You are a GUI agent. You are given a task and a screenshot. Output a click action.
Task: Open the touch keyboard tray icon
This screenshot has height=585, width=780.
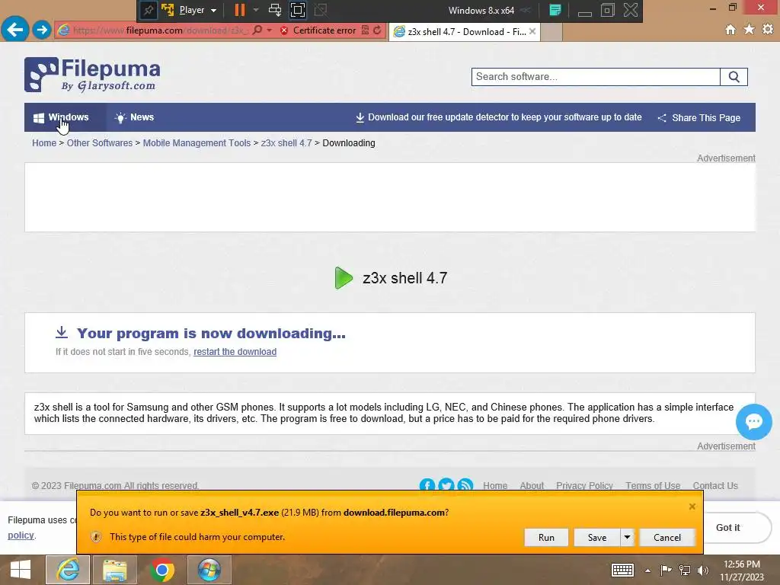click(x=622, y=570)
